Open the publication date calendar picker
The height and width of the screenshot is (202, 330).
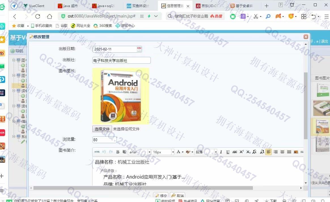139,49
